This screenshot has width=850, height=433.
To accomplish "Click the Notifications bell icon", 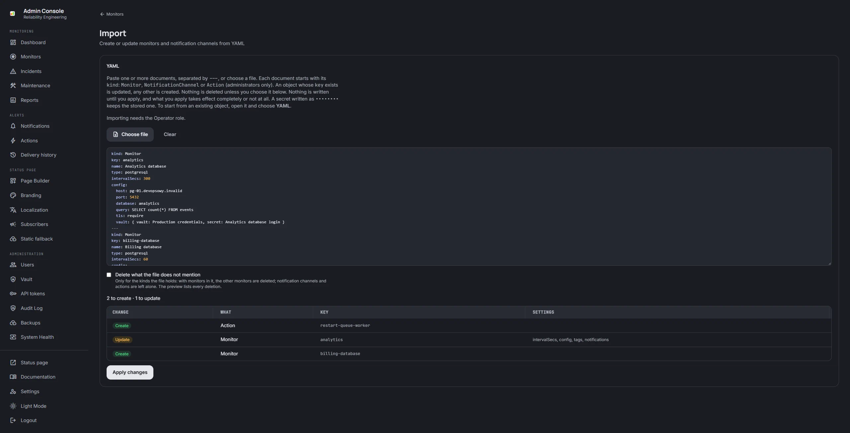I will pyautogui.click(x=13, y=126).
